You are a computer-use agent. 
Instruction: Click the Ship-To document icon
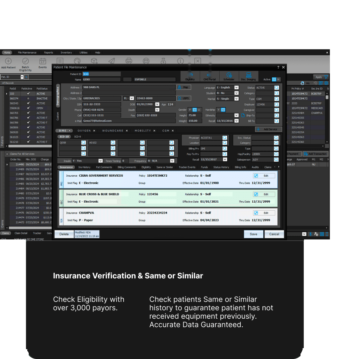(x=243, y=115)
